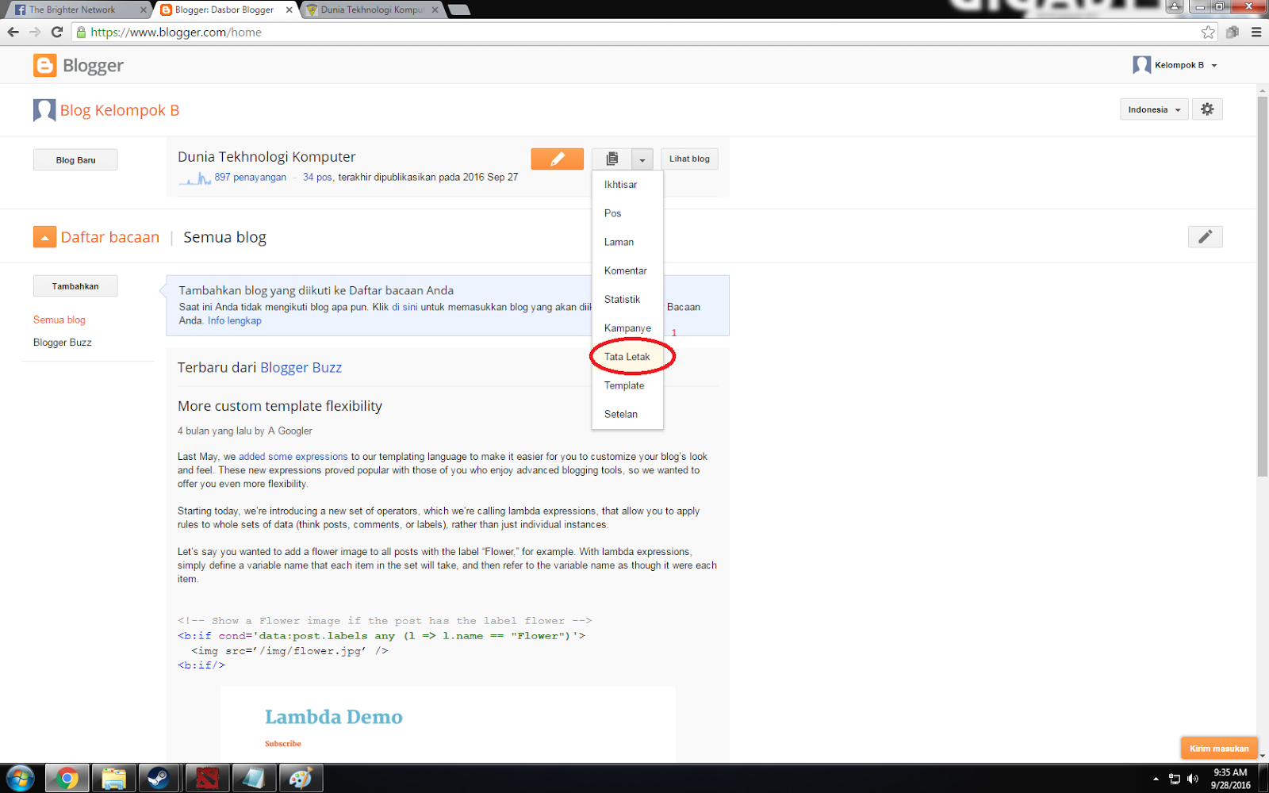Open the Dunia Tekhnologi Komputer blog title
This screenshot has height=793, width=1269.
266,157
